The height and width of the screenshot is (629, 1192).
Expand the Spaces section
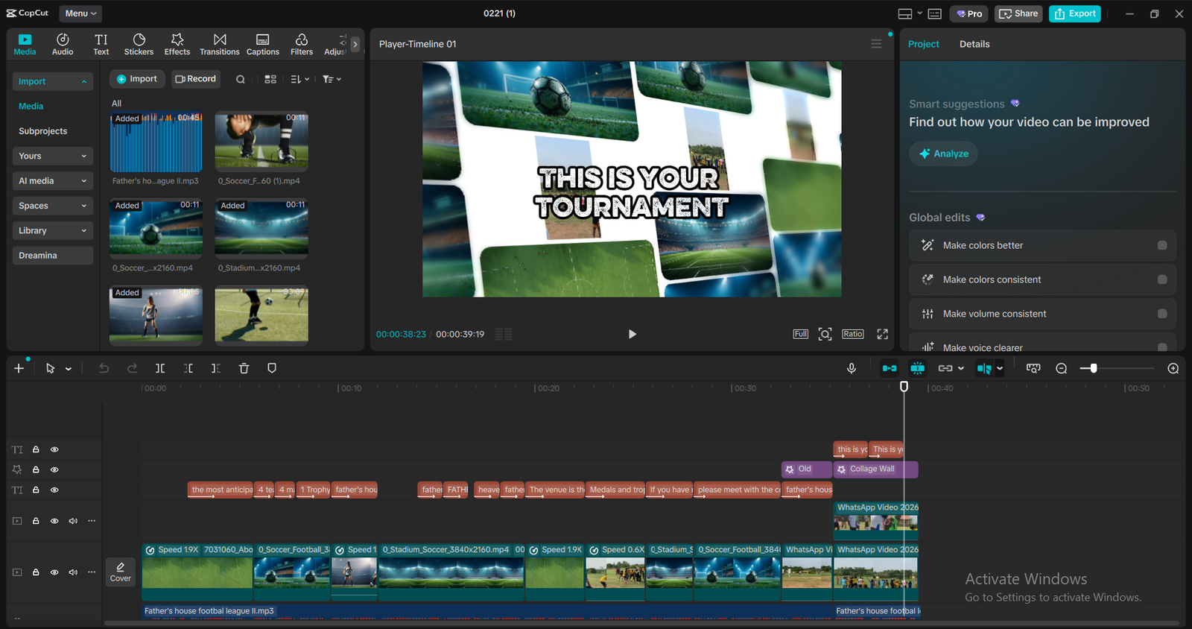pos(52,206)
